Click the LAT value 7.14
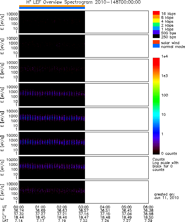Viewport: 185px width, 222px height. (x=19, y=221)
